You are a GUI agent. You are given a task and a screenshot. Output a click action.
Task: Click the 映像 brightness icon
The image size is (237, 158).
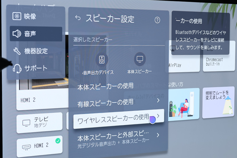click(x=17, y=16)
